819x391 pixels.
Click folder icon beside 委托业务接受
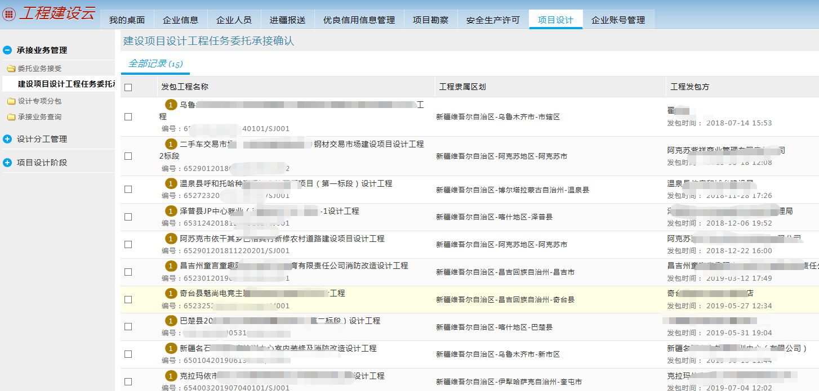(11, 69)
